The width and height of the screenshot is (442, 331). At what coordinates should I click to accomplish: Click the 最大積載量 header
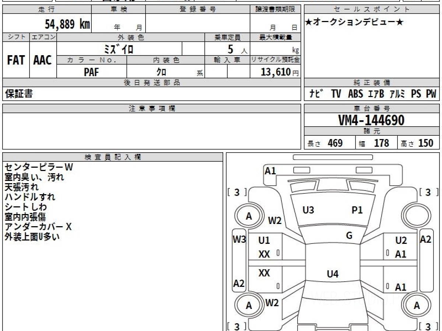275,37
